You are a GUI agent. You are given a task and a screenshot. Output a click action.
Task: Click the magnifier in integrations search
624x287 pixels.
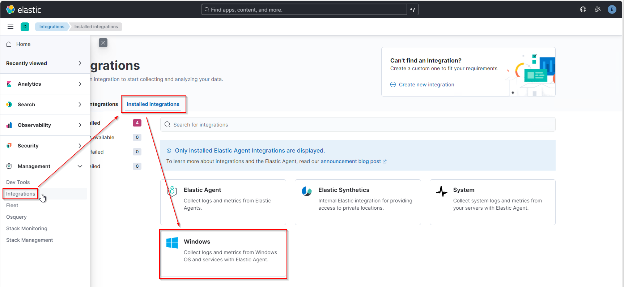point(167,124)
